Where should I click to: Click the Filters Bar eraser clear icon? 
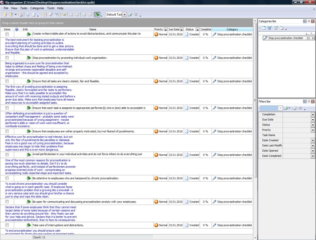click(294, 108)
